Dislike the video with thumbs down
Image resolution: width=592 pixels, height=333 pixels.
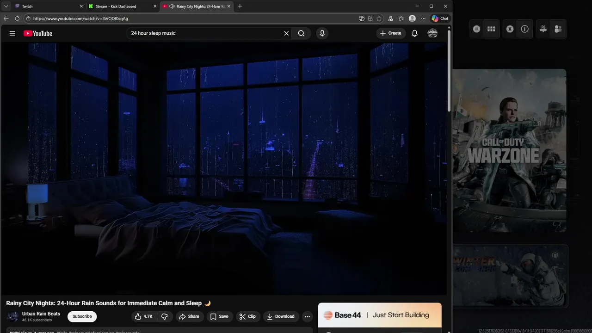coord(165,316)
